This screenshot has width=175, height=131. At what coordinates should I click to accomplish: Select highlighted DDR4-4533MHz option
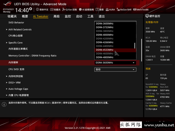click(115, 50)
